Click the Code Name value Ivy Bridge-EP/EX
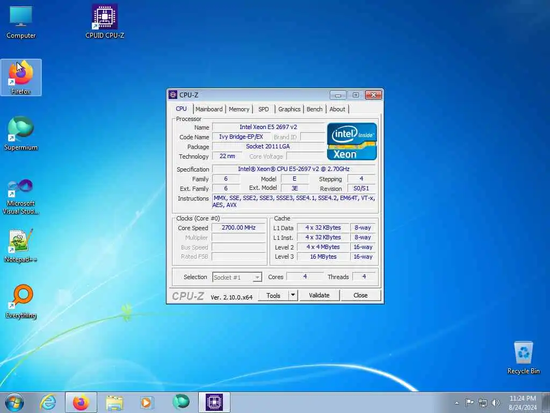The height and width of the screenshot is (413, 550). point(241,137)
